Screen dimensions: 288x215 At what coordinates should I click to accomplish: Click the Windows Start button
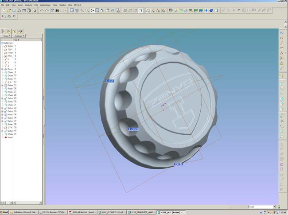pos(4,212)
